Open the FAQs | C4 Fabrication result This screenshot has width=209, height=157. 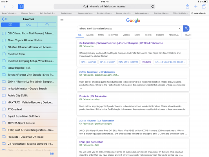pos(91,142)
